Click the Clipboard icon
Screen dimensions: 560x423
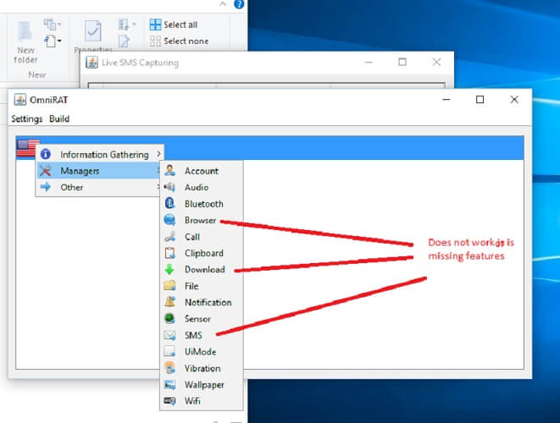(169, 253)
